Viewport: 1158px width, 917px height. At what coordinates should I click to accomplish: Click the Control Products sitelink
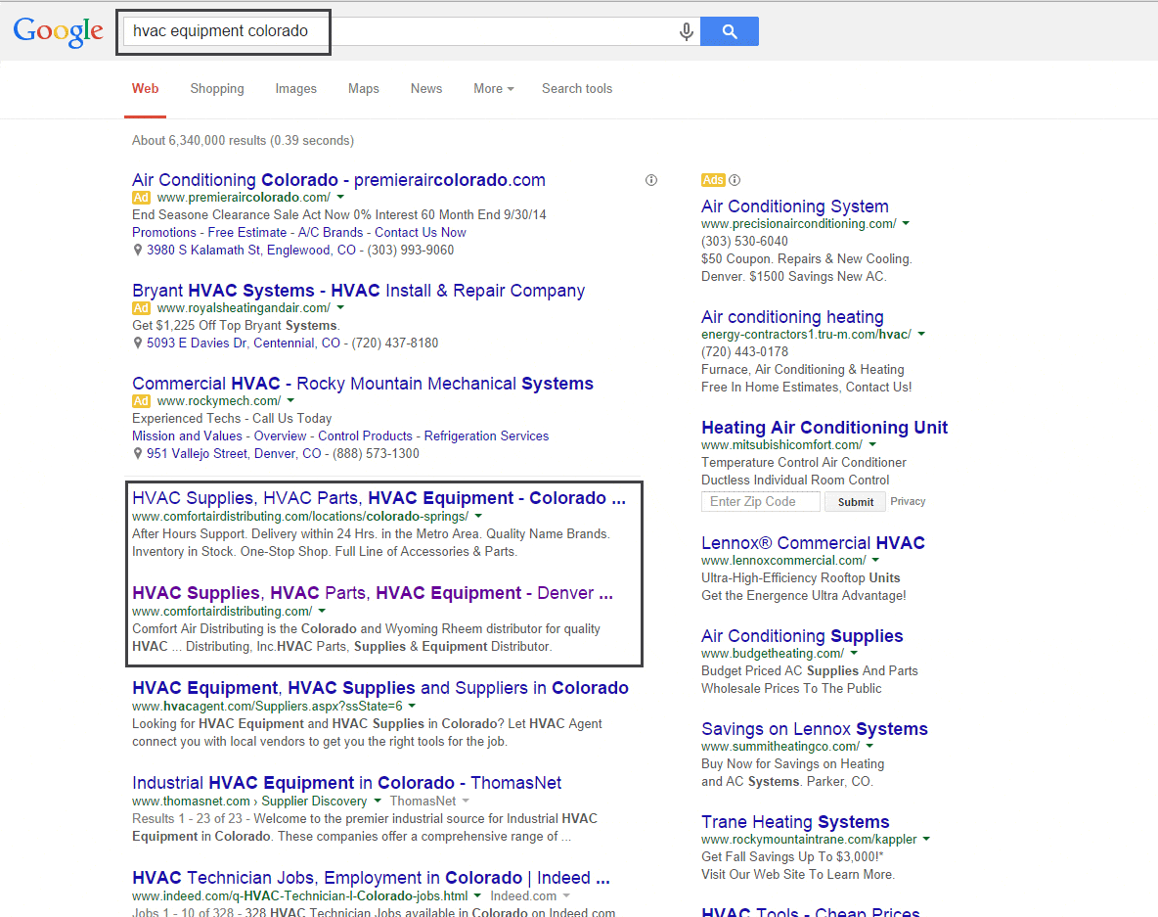click(x=365, y=436)
